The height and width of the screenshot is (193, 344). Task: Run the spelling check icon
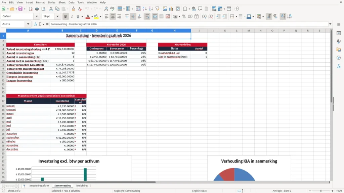pos(112,9)
